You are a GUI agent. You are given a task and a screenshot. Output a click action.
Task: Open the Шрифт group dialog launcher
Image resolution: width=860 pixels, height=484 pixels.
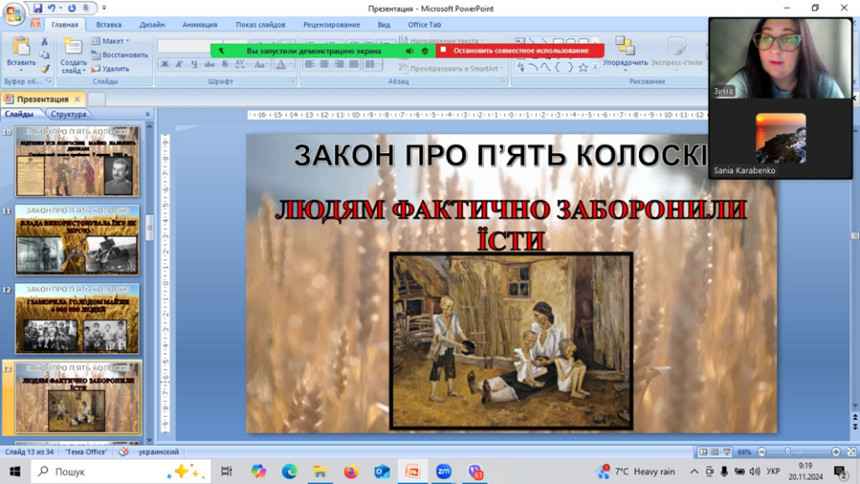[291, 82]
